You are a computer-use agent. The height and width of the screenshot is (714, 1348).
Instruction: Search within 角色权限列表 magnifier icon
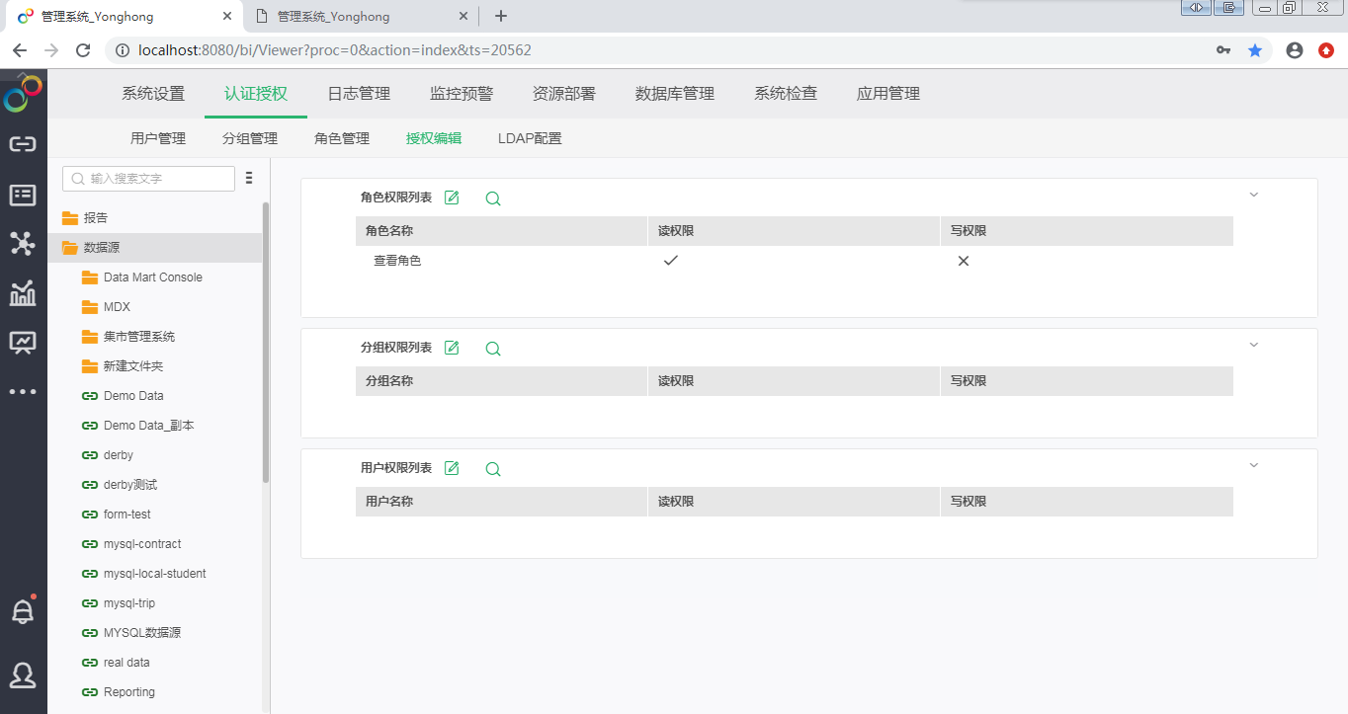[x=493, y=198]
